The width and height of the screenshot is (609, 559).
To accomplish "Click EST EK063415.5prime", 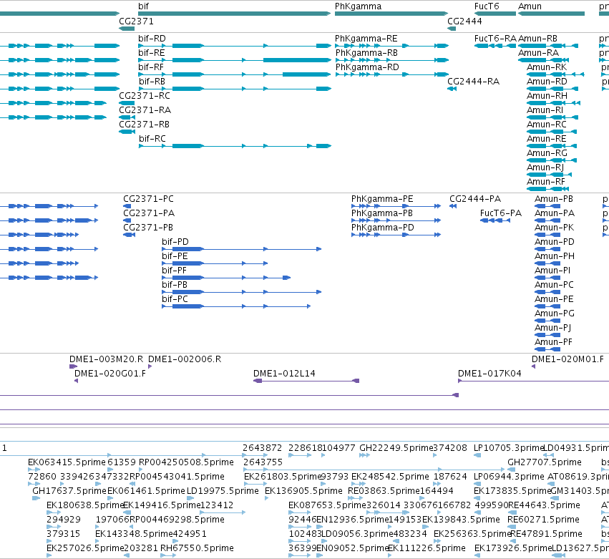I will tap(67, 462).
